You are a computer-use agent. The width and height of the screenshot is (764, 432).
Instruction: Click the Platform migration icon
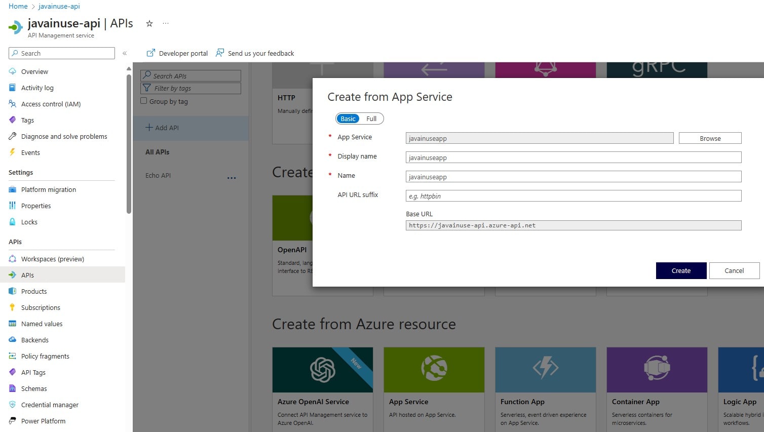(x=13, y=189)
